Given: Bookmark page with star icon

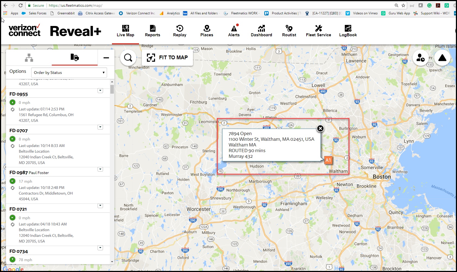Looking at the screenshot, I should (403, 5).
